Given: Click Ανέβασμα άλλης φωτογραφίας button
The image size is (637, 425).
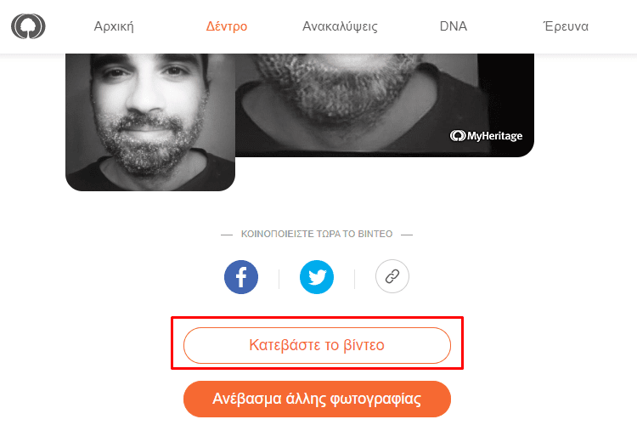Looking at the screenshot, I should (x=317, y=399).
